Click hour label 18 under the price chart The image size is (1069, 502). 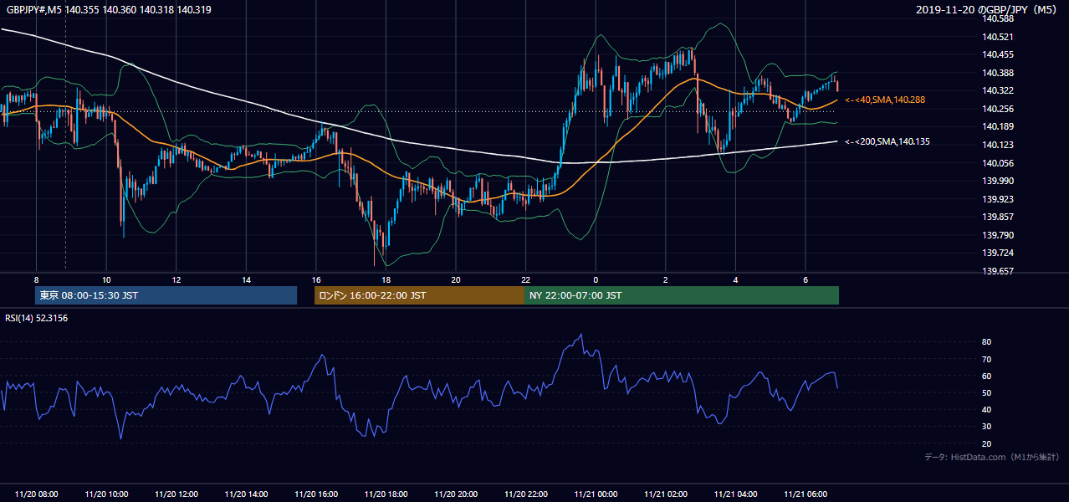click(x=386, y=279)
